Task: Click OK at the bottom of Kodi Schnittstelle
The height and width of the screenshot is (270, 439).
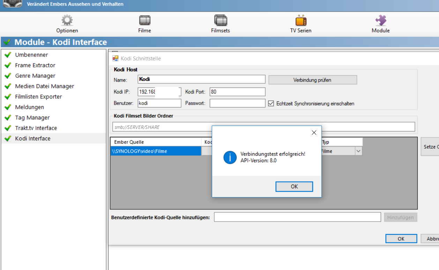Action: pos(401,239)
